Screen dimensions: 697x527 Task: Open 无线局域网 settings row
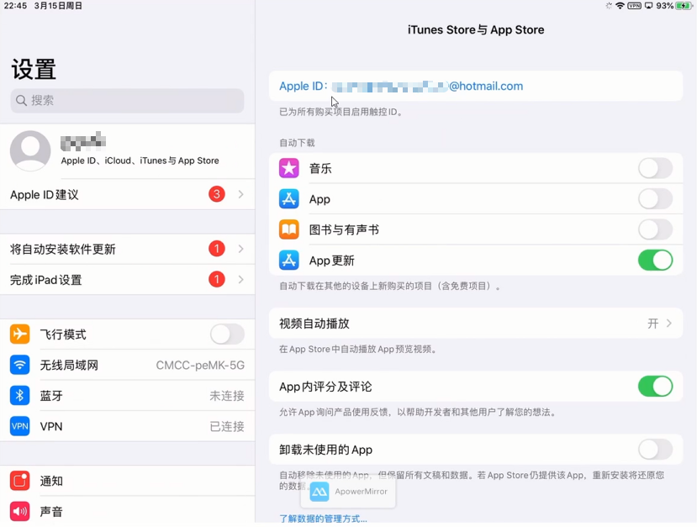click(128, 365)
